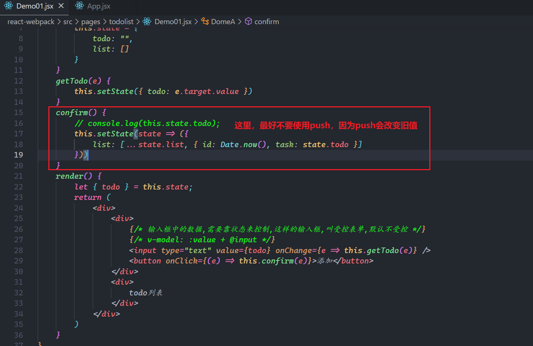Click the 'return (' statement
Screen dimensions: 533x346
pos(92,197)
